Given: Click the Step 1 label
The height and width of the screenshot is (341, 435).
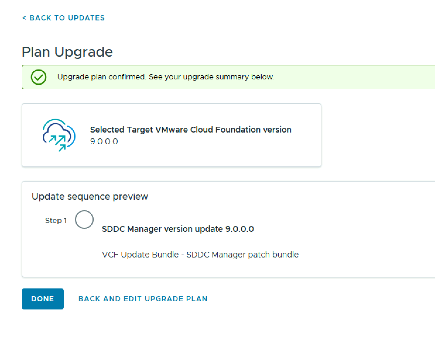Looking at the screenshot, I should pos(56,220).
